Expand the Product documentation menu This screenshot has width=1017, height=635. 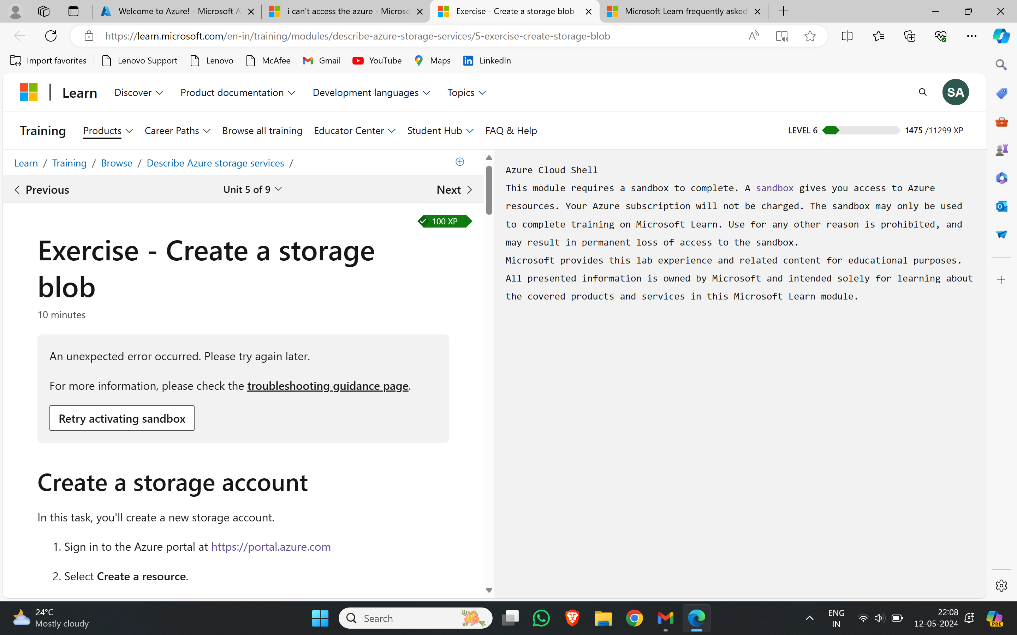pyautogui.click(x=237, y=92)
